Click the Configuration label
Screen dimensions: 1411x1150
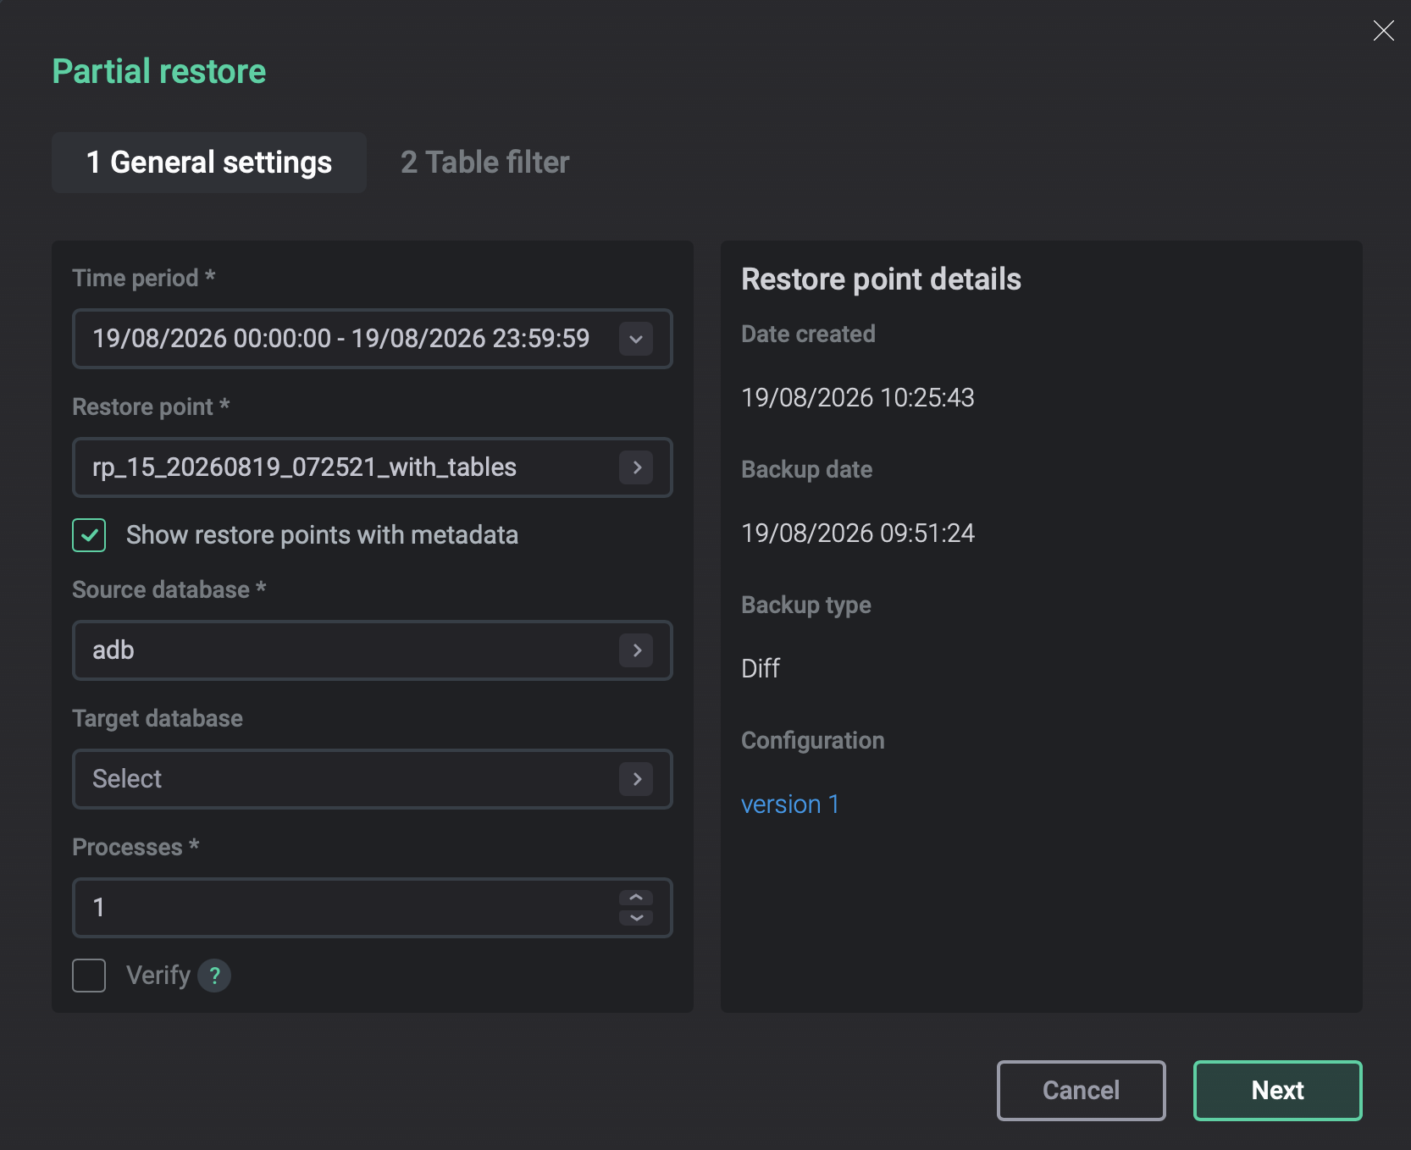coord(812,740)
